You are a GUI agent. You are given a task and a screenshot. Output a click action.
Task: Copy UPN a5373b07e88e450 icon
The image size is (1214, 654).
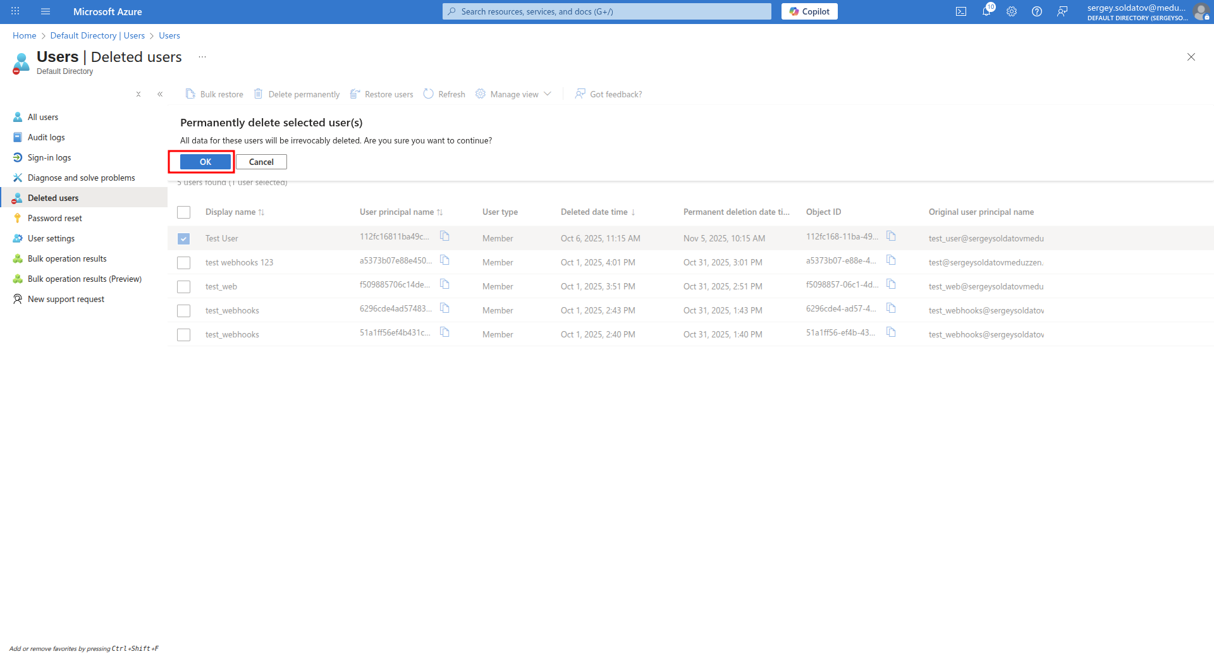pos(445,260)
